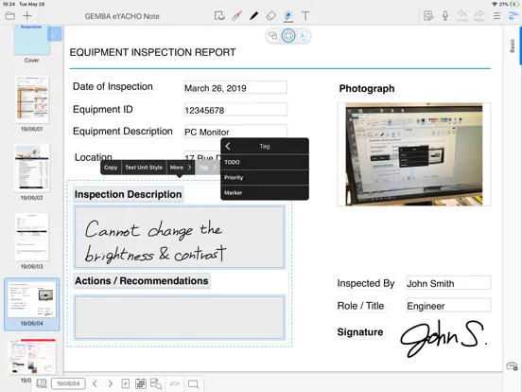Open the folder library icon

pos(10,16)
